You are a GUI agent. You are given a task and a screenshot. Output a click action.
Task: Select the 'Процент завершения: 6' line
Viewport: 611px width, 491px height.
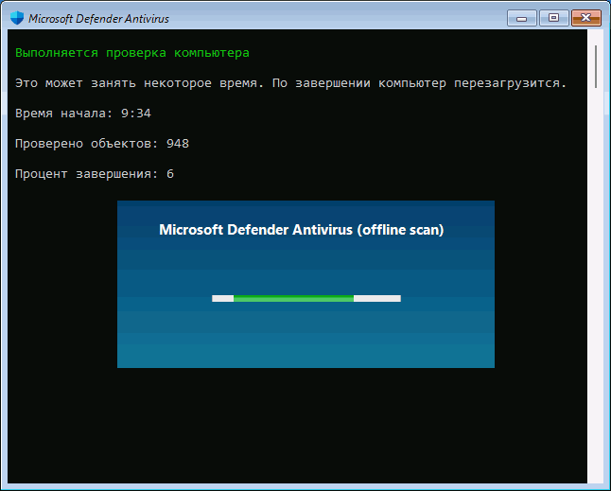(95, 174)
